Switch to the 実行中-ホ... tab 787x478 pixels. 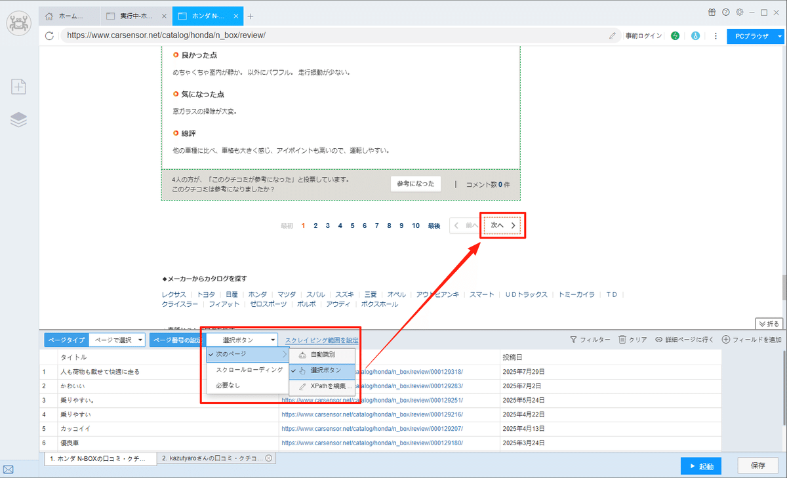pos(136,16)
